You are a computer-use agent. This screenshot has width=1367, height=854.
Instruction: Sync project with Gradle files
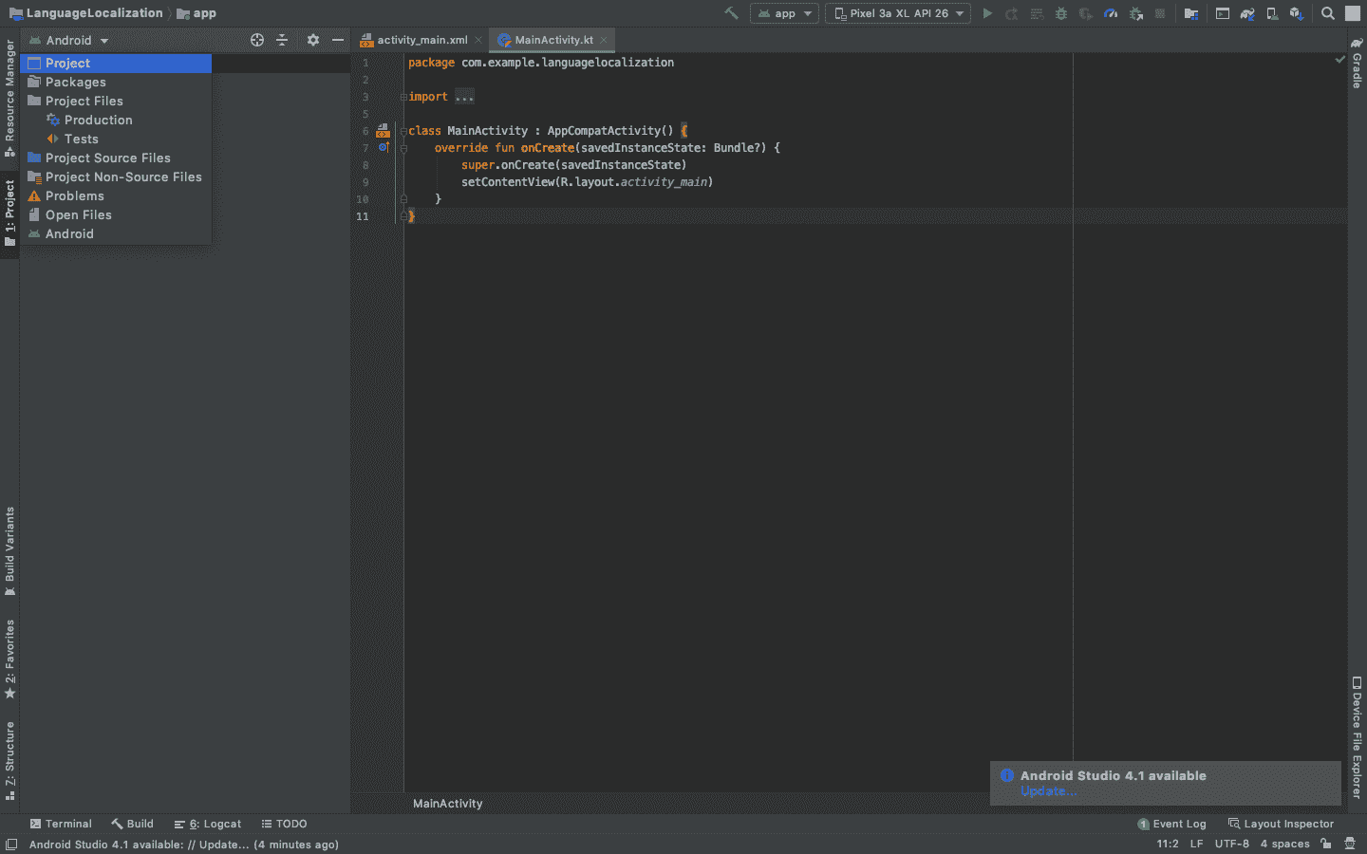1246,13
